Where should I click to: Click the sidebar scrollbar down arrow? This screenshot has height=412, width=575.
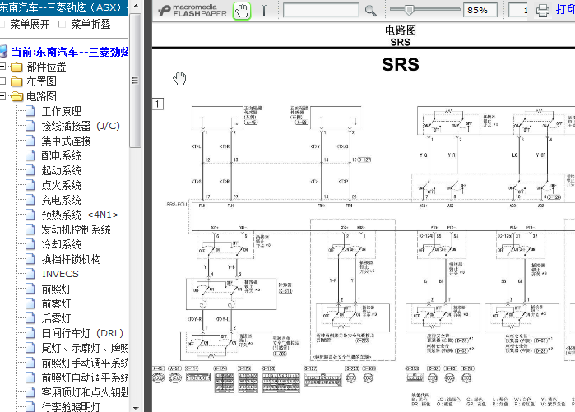coord(136,408)
